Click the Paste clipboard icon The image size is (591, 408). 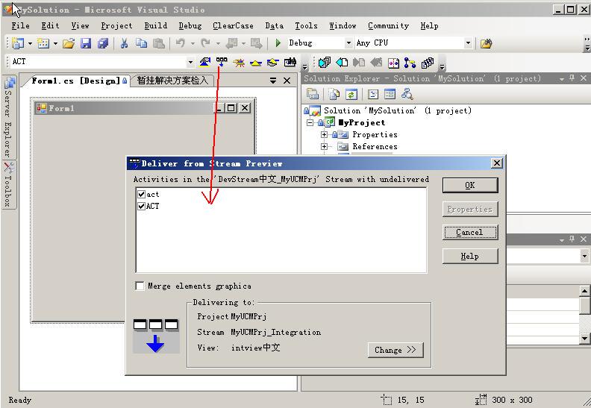159,43
